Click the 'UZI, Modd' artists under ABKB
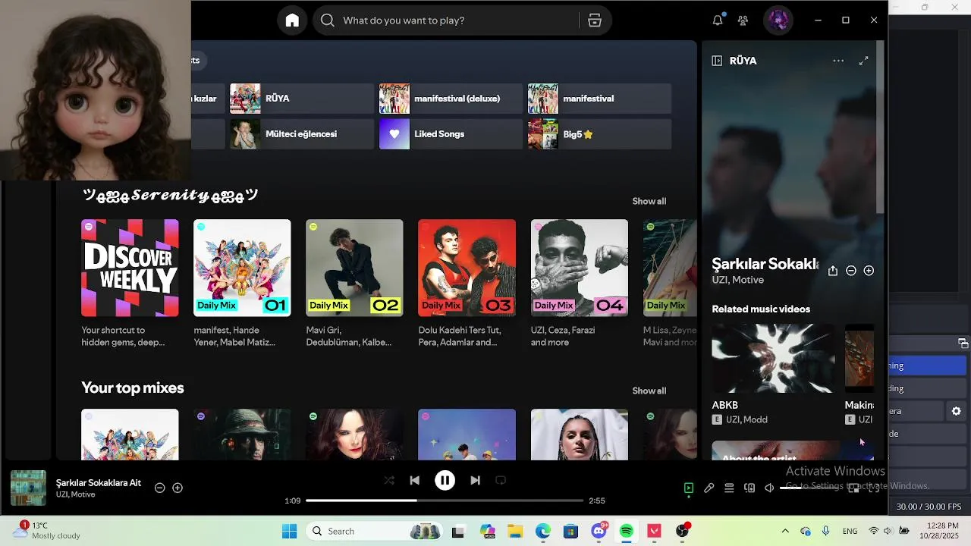The image size is (971, 546). click(x=746, y=419)
